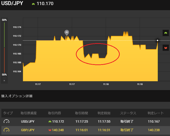Click the タイプ column header
170x136 pixels.
(x=8, y=113)
